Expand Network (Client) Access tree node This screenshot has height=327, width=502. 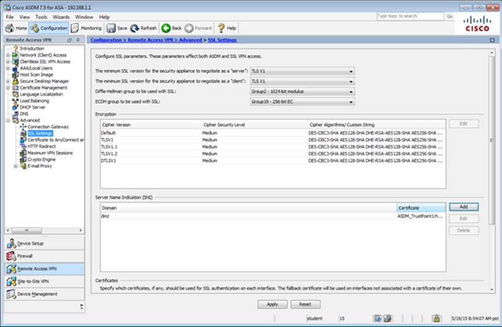(x=8, y=55)
